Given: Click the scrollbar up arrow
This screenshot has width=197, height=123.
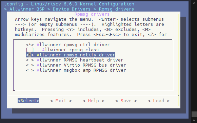Looking at the screenshot, I should point(194,3).
